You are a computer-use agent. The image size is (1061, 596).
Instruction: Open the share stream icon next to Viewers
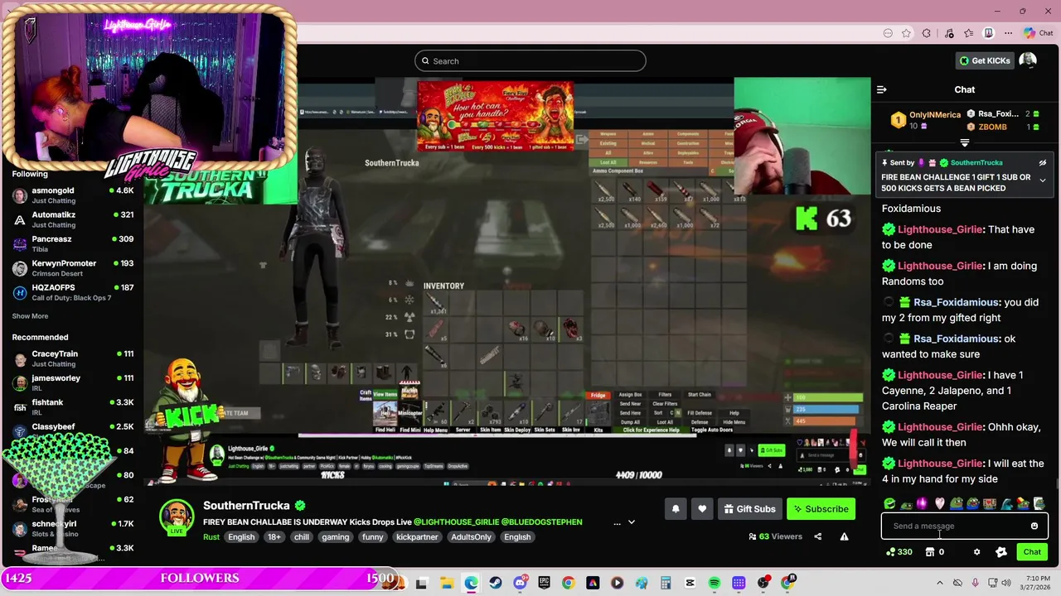(x=817, y=536)
